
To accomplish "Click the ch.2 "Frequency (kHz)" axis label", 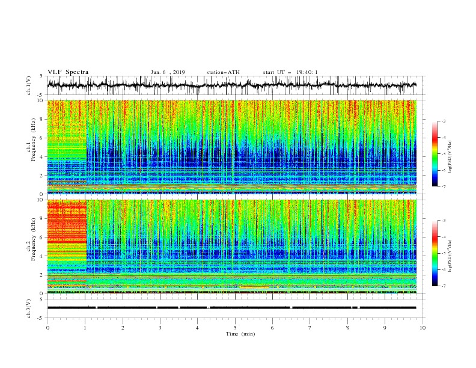I will coord(34,239).
